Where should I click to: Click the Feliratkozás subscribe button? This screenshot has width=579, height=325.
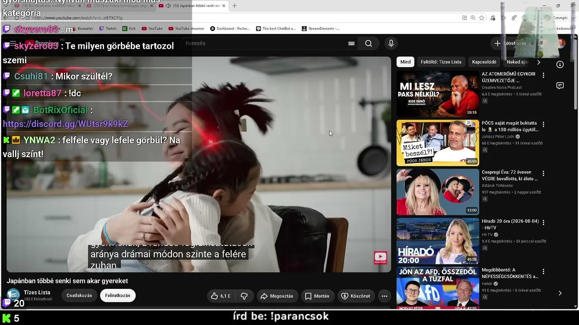point(118,296)
